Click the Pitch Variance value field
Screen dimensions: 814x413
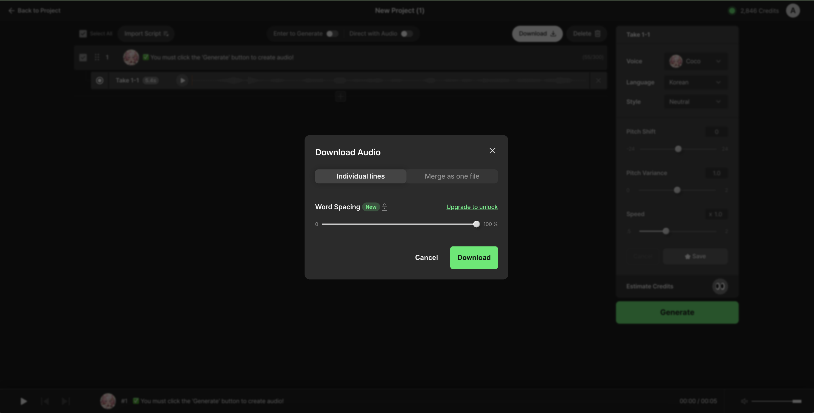click(x=716, y=173)
